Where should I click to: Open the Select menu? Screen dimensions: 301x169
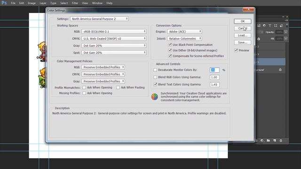click(x=64, y=3)
